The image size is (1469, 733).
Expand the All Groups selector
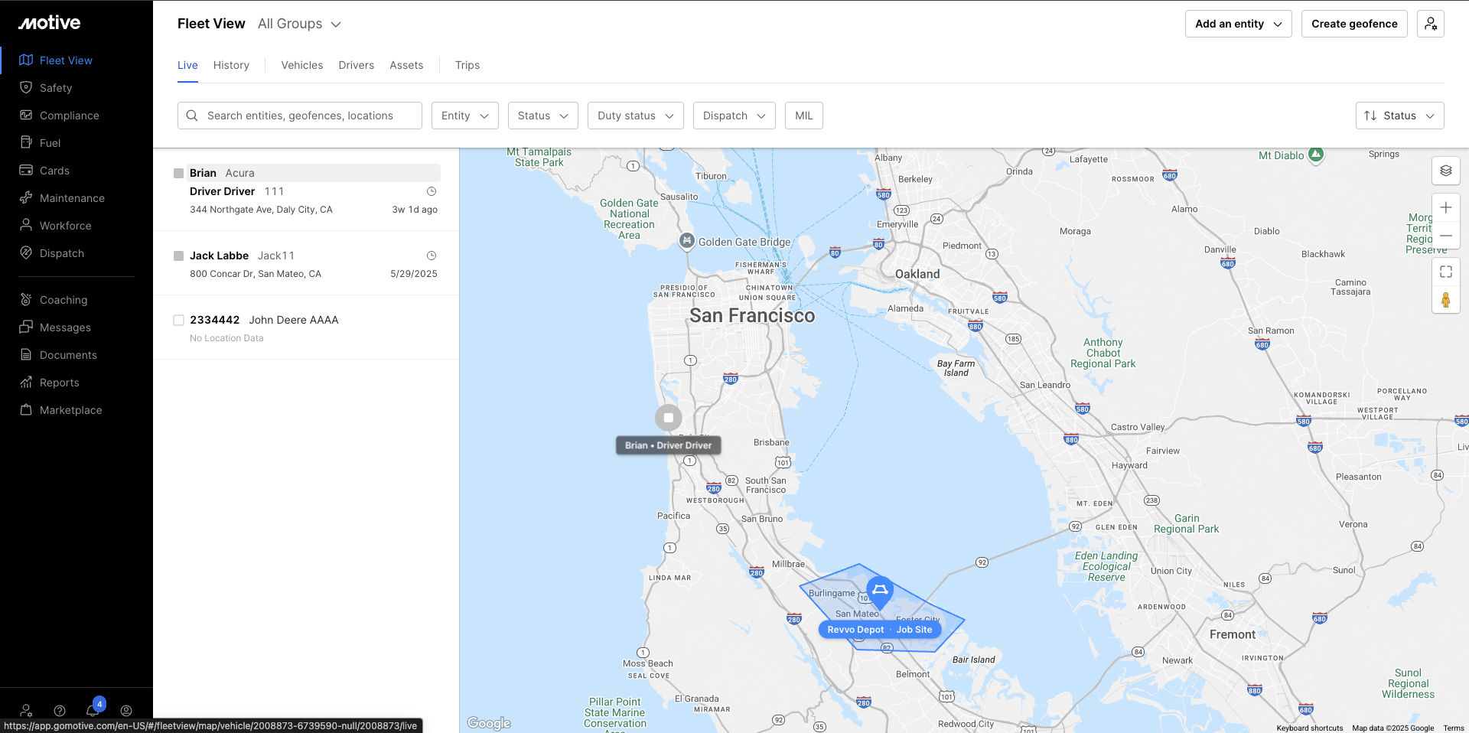(x=299, y=24)
